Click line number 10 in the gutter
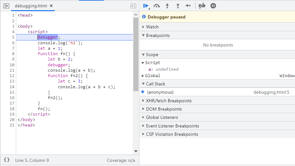The width and height of the screenshot is (295, 166). point(12,65)
